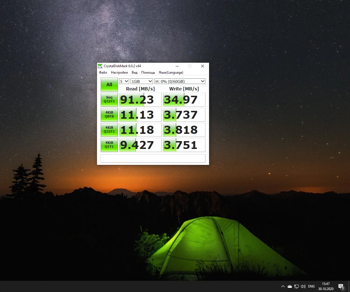This screenshot has height=292, width=350.
Task: Click the 9.427 read result
Action: pyautogui.click(x=140, y=145)
